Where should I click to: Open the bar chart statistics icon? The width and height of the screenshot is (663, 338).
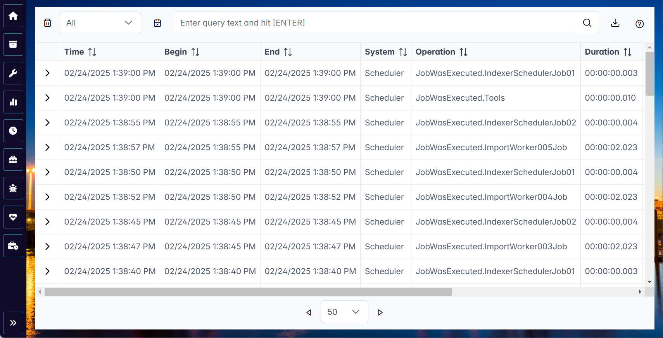(x=13, y=102)
